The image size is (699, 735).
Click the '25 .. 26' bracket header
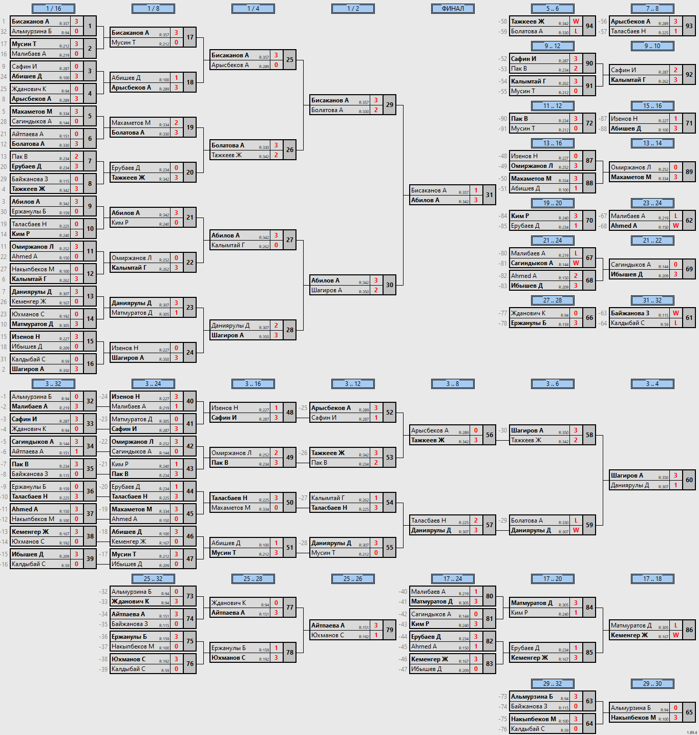pos(353,578)
